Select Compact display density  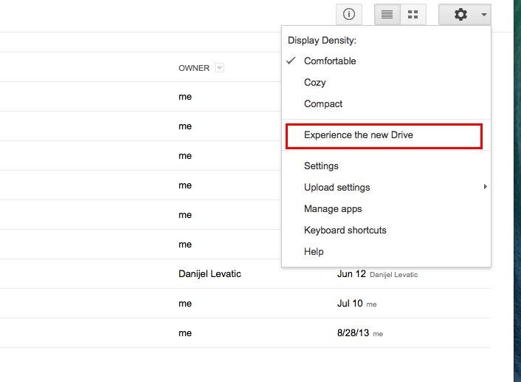click(386, 104)
